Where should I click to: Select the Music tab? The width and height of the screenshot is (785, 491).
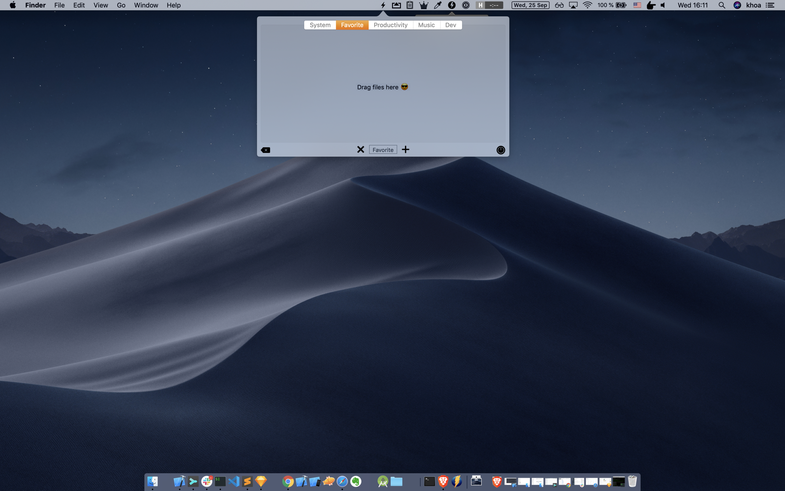pos(426,25)
